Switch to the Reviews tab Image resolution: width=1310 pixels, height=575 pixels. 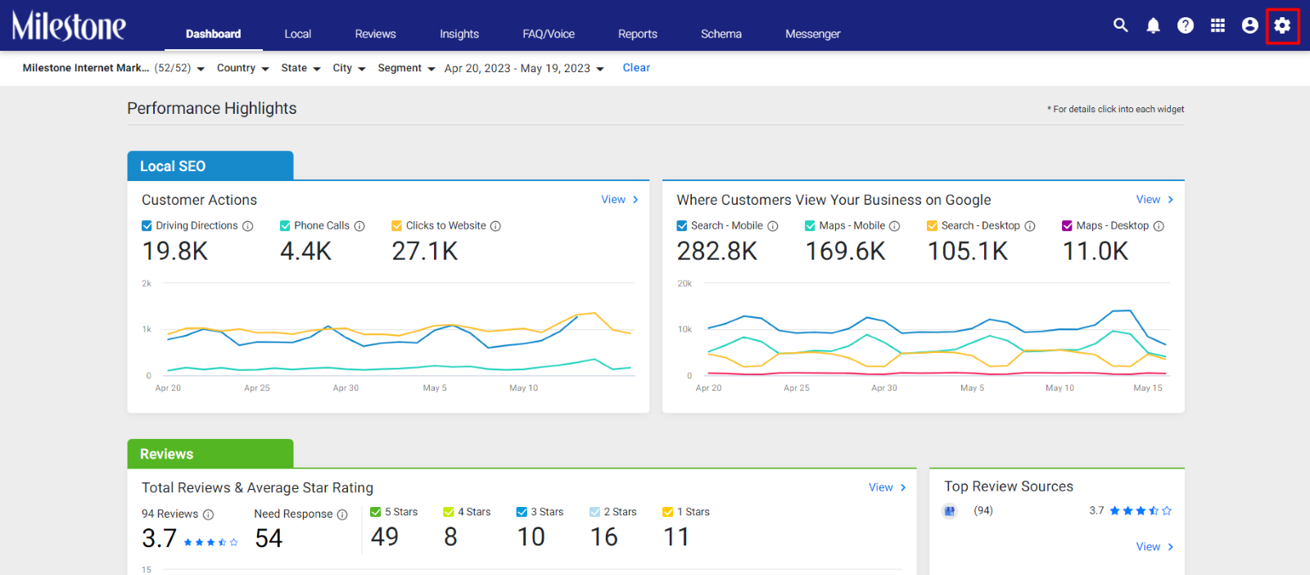[x=375, y=34]
